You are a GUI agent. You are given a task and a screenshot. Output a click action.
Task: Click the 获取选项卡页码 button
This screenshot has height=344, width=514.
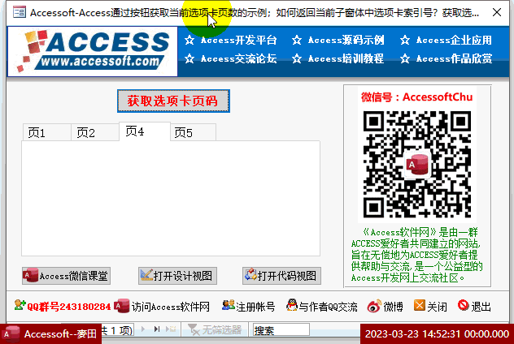pos(173,101)
